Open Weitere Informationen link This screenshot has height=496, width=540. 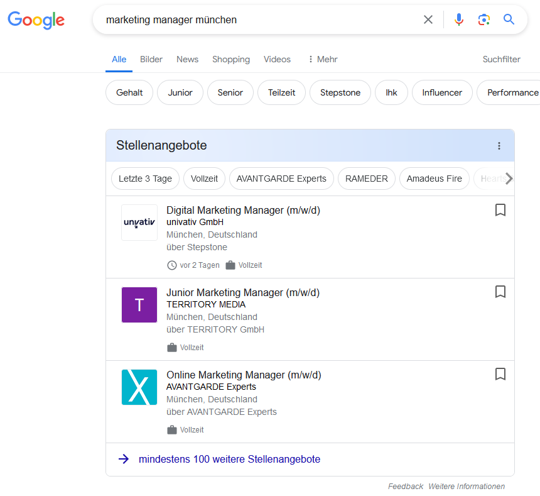coord(467,487)
